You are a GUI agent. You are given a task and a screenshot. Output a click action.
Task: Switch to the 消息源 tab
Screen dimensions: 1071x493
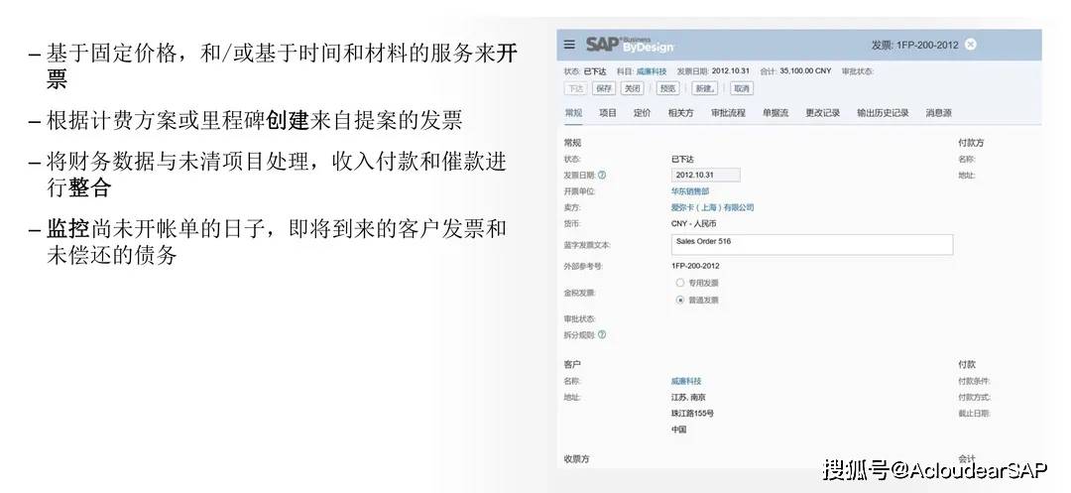938,113
